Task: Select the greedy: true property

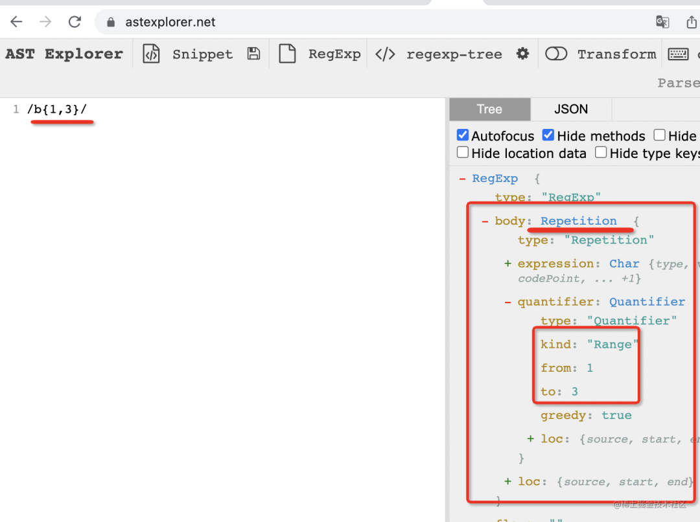Action: (586, 415)
